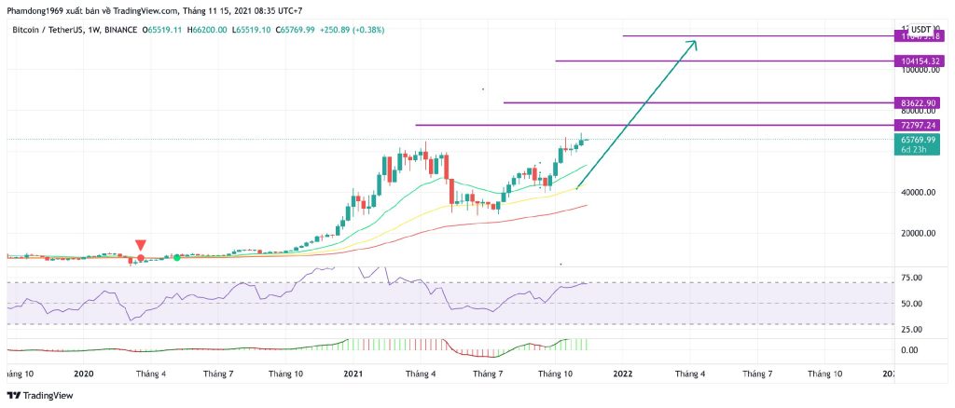Click the TradingView logo at bottom left
955x408 pixels.
[41, 394]
